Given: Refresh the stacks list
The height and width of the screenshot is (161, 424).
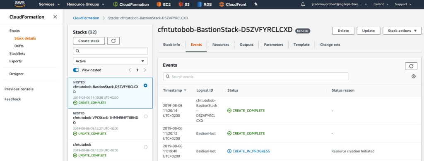Looking at the screenshot, I should coord(113,41).
